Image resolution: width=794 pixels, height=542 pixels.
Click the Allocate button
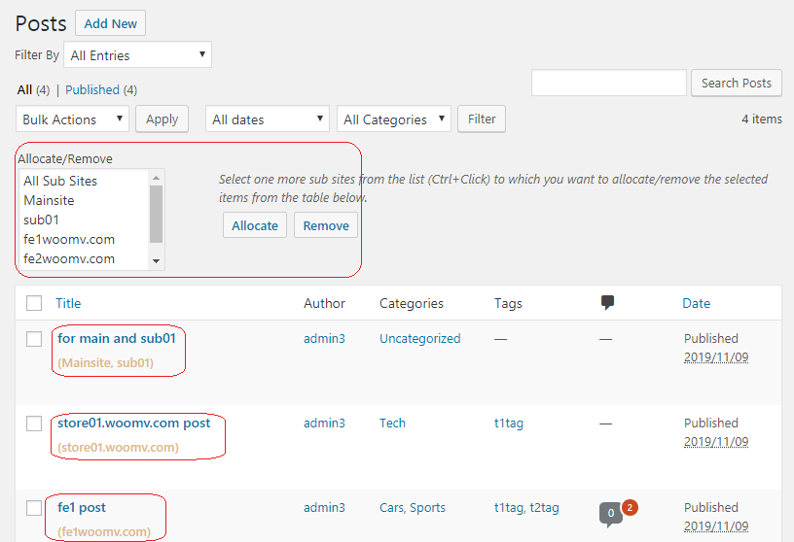click(x=255, y=225)
